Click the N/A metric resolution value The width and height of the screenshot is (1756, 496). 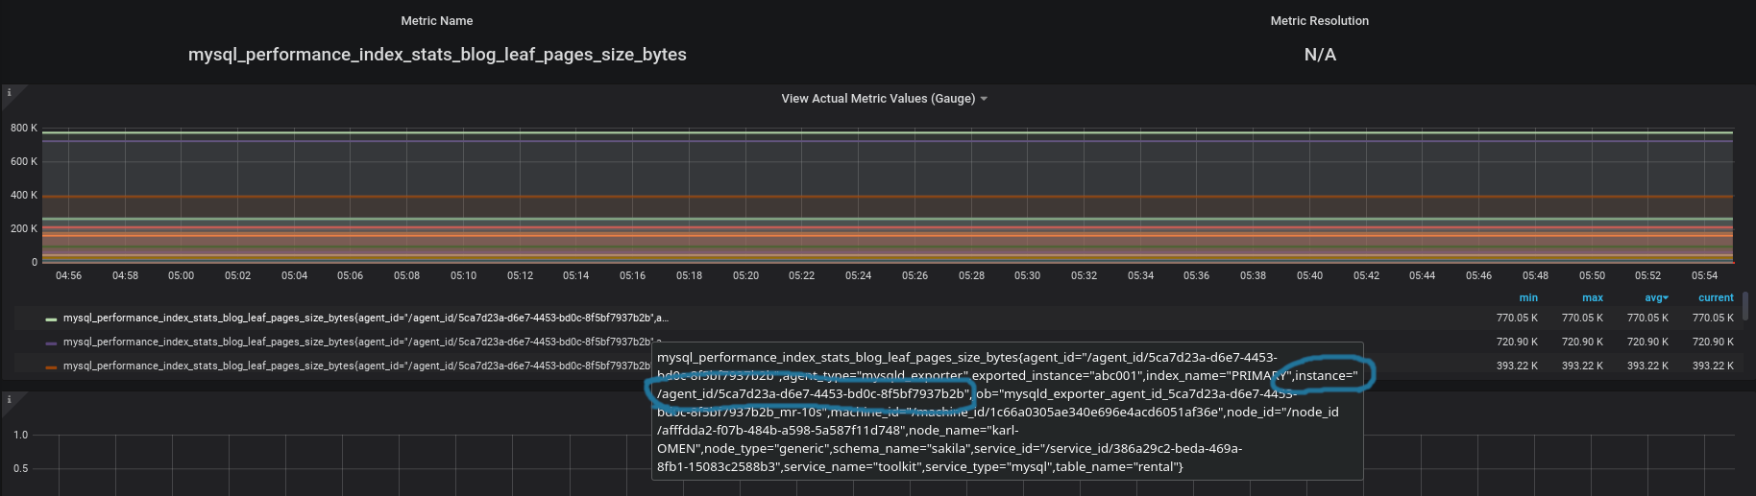coord(1319,55)
